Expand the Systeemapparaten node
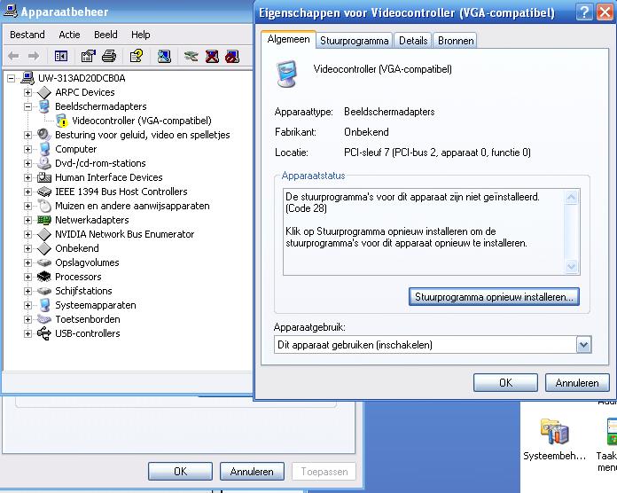 27,305
